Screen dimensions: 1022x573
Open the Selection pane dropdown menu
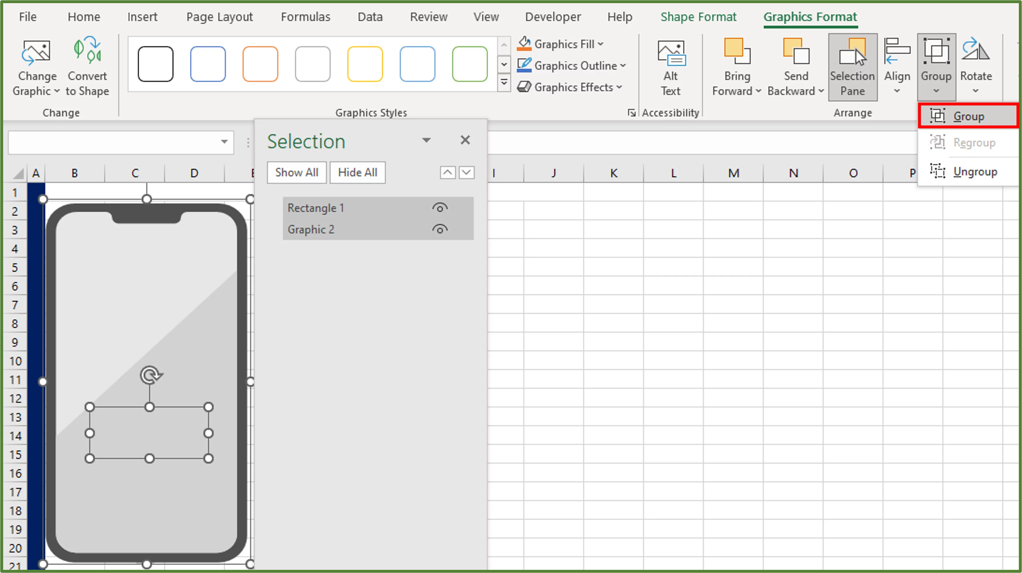(427, 140)
